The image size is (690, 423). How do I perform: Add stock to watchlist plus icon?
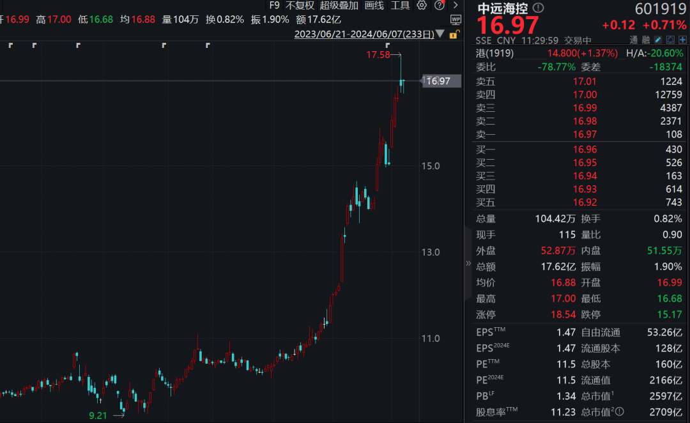(x=682, y=40)
